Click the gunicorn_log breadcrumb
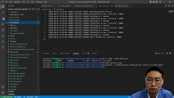This screenshot has width=174, height=98. (x=46, y=9)
